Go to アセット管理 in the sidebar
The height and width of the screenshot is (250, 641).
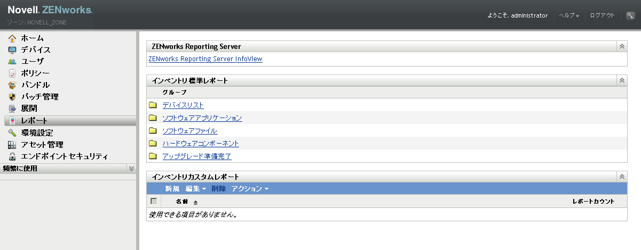pyautogui.click(x=42, y=145)
